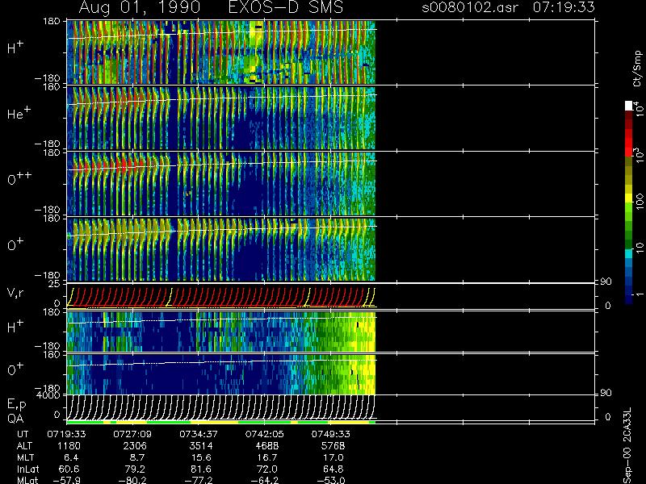Click altitude value '2306'

(x=135, y=446)
